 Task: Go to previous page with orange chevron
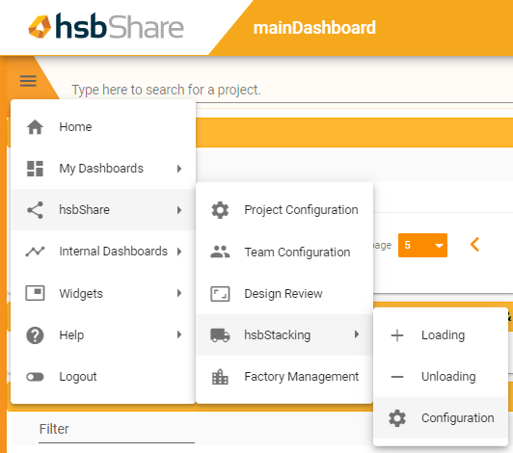(x=474, y=245)
